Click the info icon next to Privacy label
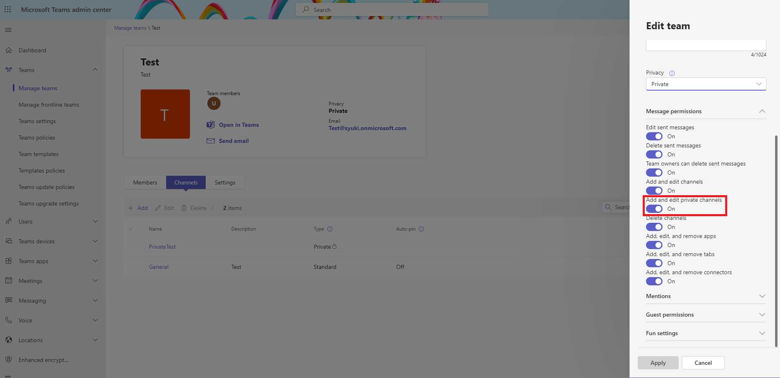780x378 pixels. coord(672,73)
